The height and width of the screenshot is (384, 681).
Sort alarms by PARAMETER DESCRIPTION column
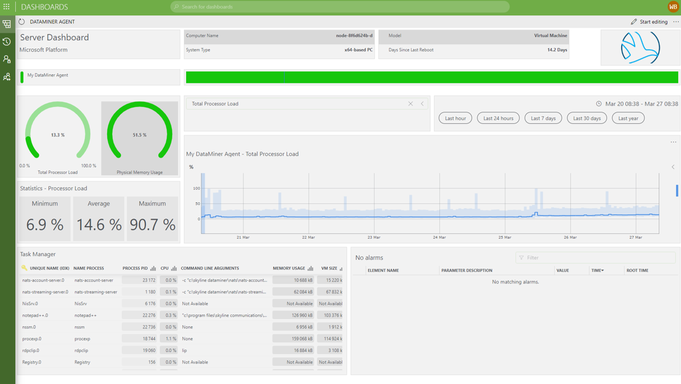(x=467, y=270)
